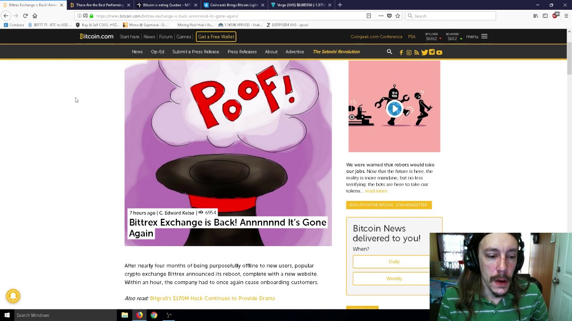Open Coinbase bookmark
This screenshot has height=321, width=572.
tap(14, 25)
